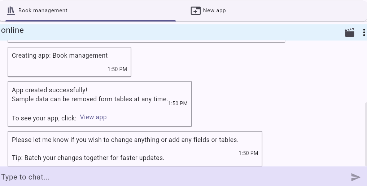Click the Sample data can be removed line
367x186 pixels.
(x=89, y=99)
